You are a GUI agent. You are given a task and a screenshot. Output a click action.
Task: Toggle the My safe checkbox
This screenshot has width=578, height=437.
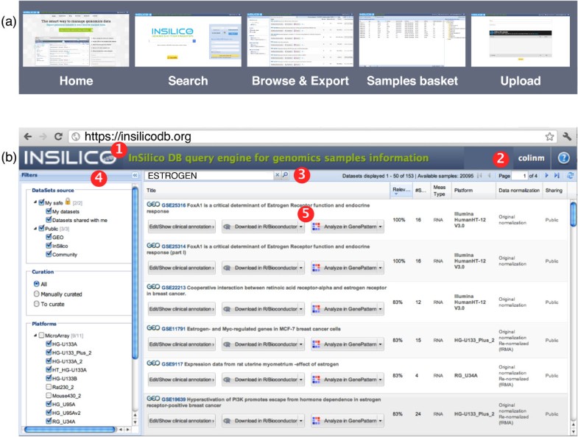point(41,202)
